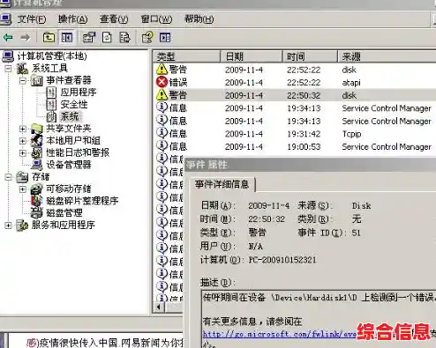Click the last toolbar icon after Help
Screen dimensions: 436x348
pyautogui.click(x=165, y=37)
